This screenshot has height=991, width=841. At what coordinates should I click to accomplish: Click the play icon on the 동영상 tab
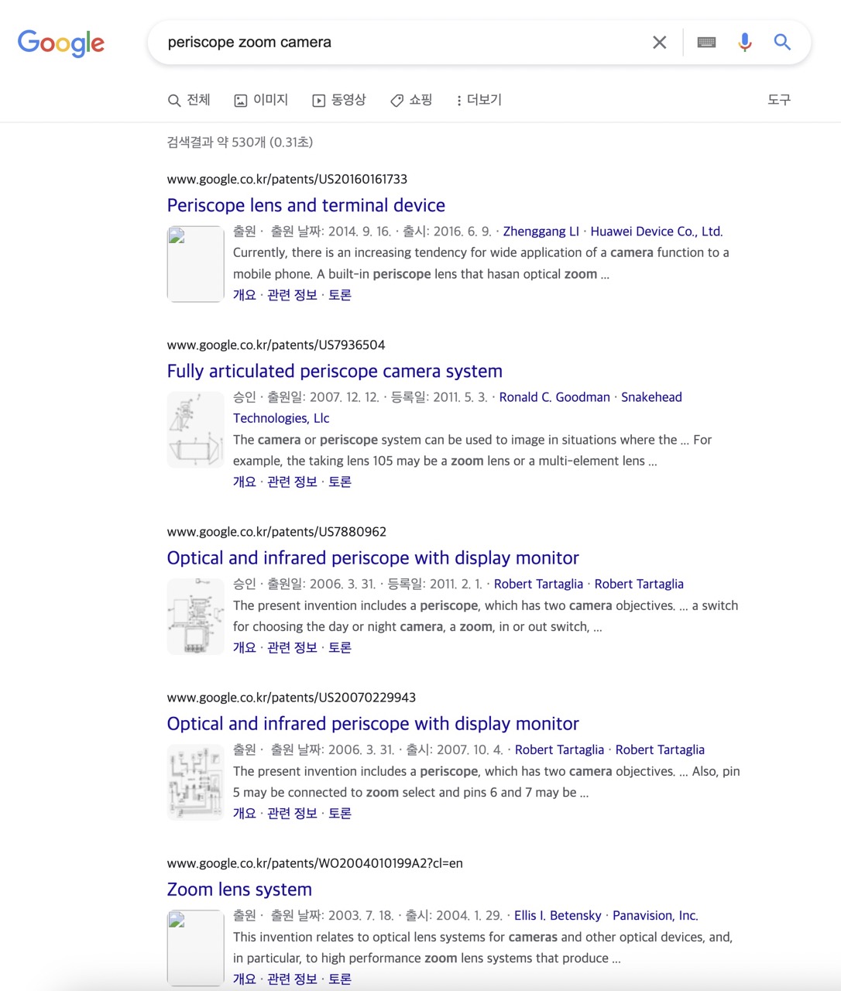click(318, 101)
